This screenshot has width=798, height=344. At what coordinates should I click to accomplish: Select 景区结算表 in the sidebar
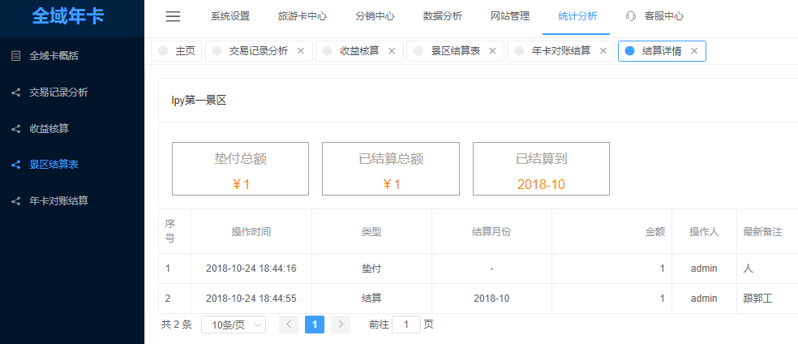coord(54,165)
